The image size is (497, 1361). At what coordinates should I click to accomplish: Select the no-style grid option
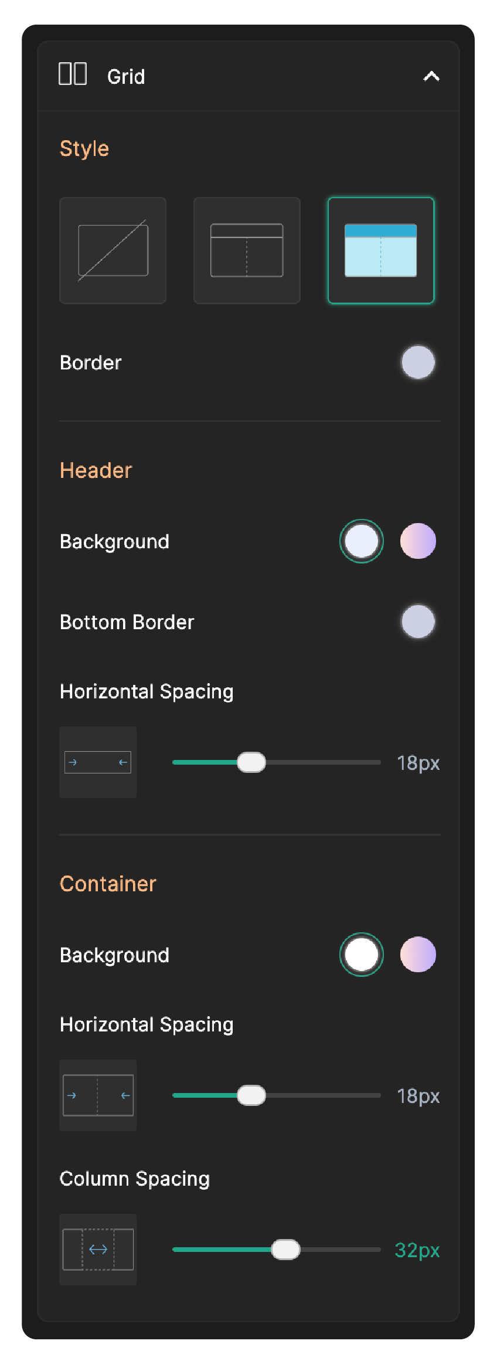click(113, 250)
